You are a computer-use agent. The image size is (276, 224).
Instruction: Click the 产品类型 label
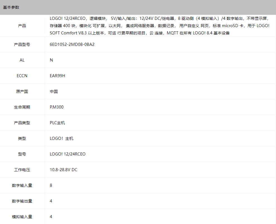(22, 123)
